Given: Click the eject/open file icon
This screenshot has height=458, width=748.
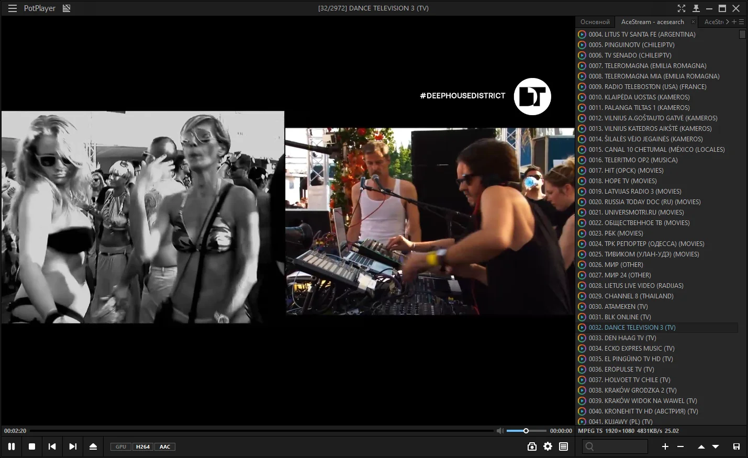Looking at the screenshot, I should pyautogui.click(x=93, y=446).
